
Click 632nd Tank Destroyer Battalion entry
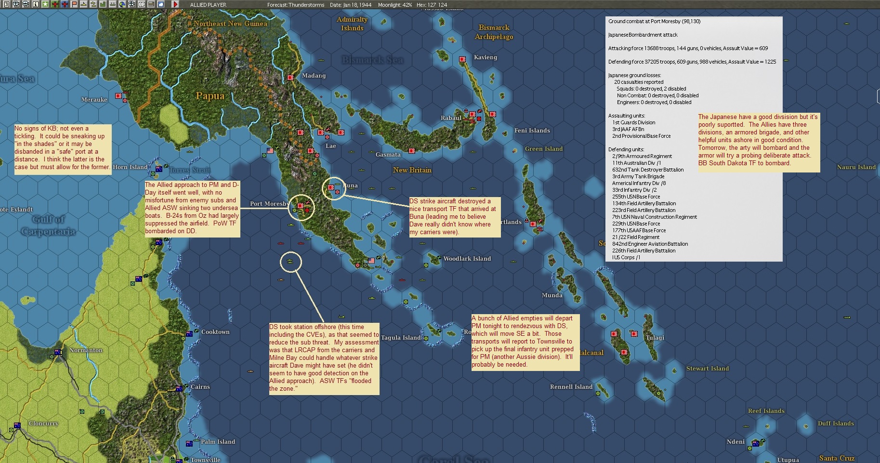pos(648,170)
